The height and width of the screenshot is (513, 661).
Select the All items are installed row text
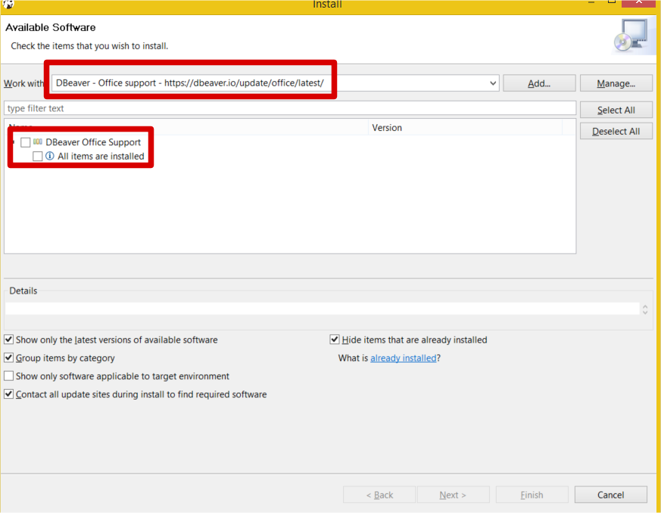101,157
